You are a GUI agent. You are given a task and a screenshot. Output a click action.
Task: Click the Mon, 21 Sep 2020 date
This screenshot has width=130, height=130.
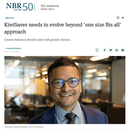tap(11, 51)
